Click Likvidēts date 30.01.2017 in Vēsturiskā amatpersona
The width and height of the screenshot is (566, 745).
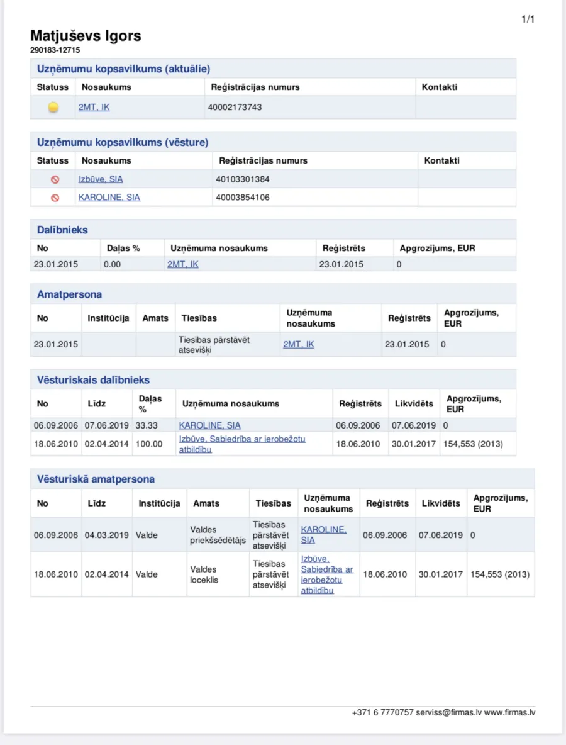click(x=441, y=574)
